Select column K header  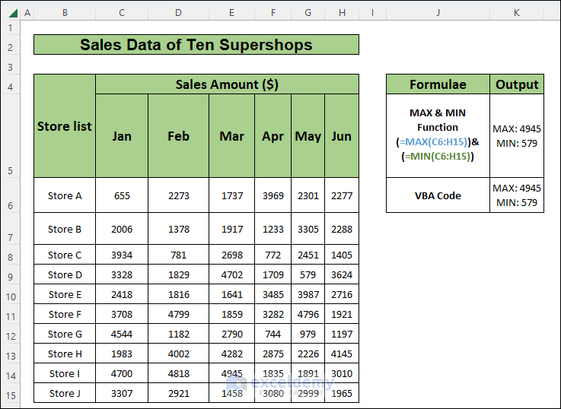click(x=517, y=13)
